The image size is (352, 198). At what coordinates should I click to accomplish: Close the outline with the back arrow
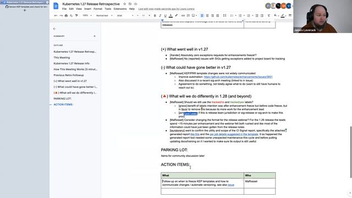54,29
